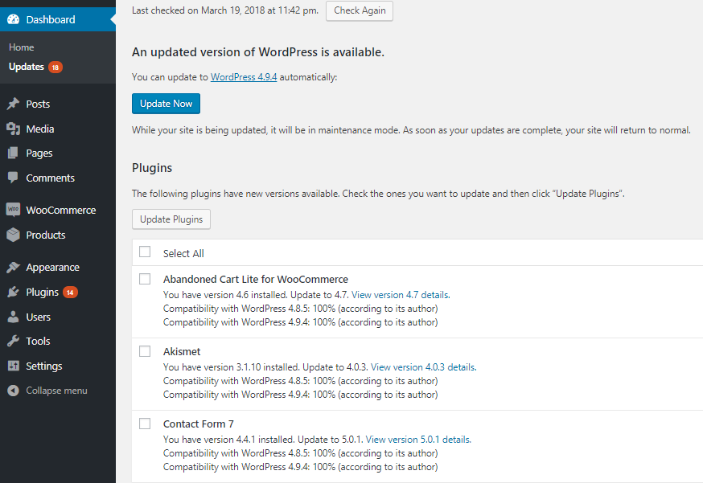This screenshot has width=703, height=483.
Task: Click the WooCommerce logo icon
Action: coord(13,210)
